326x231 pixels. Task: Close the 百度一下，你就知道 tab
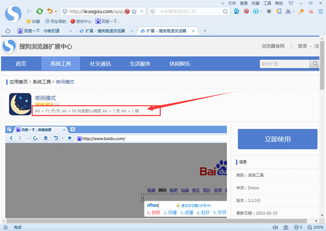pyautogui.click(x=71, y=31)
